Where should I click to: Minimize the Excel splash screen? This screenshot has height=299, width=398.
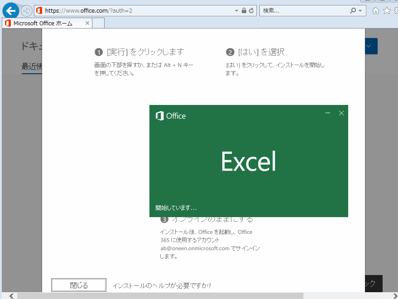[x=328, y=113]
